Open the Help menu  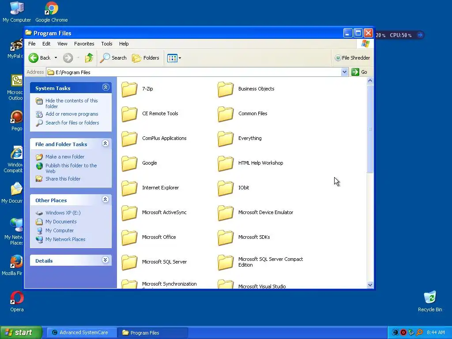(124, 44)
